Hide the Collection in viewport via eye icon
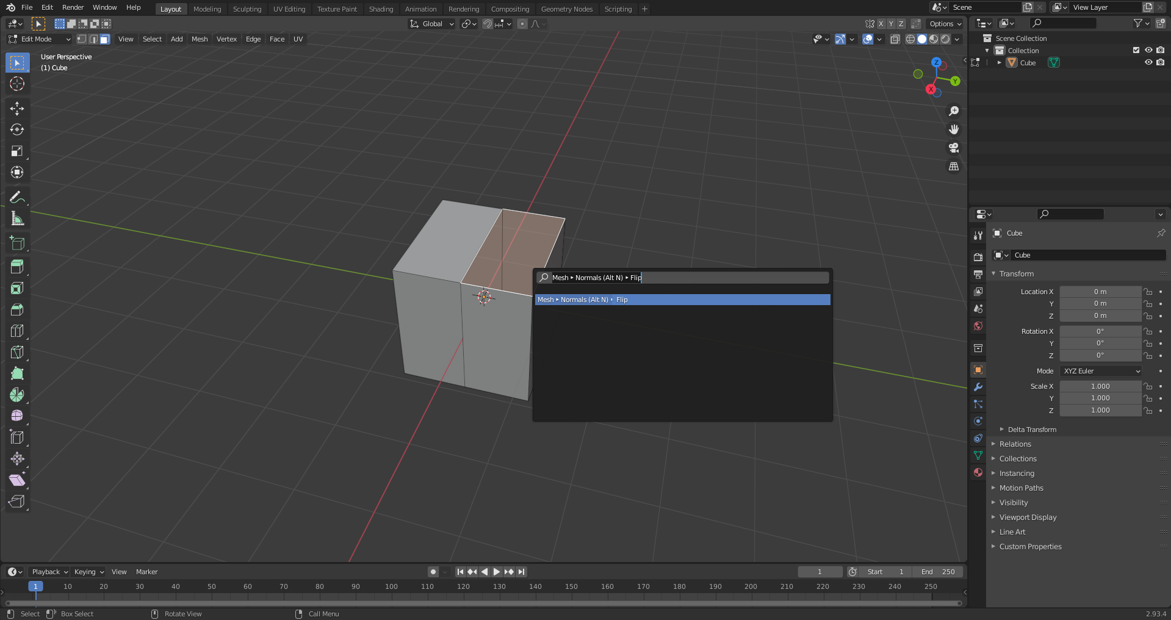The height and width of the screenshot is (620, 1171). (1148, 50)
